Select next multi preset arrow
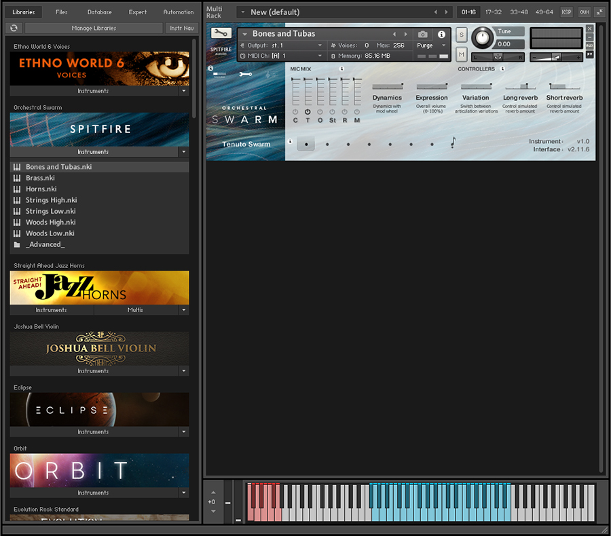 pos(447,12)
